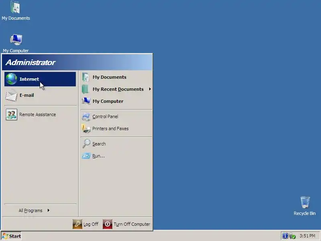Click the Printers and Faxes icon

(86, 129)
